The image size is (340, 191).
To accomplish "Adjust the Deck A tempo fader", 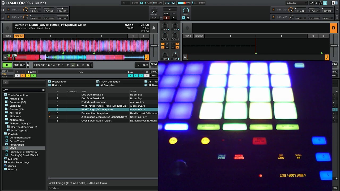I will click(x=154, y=46).
